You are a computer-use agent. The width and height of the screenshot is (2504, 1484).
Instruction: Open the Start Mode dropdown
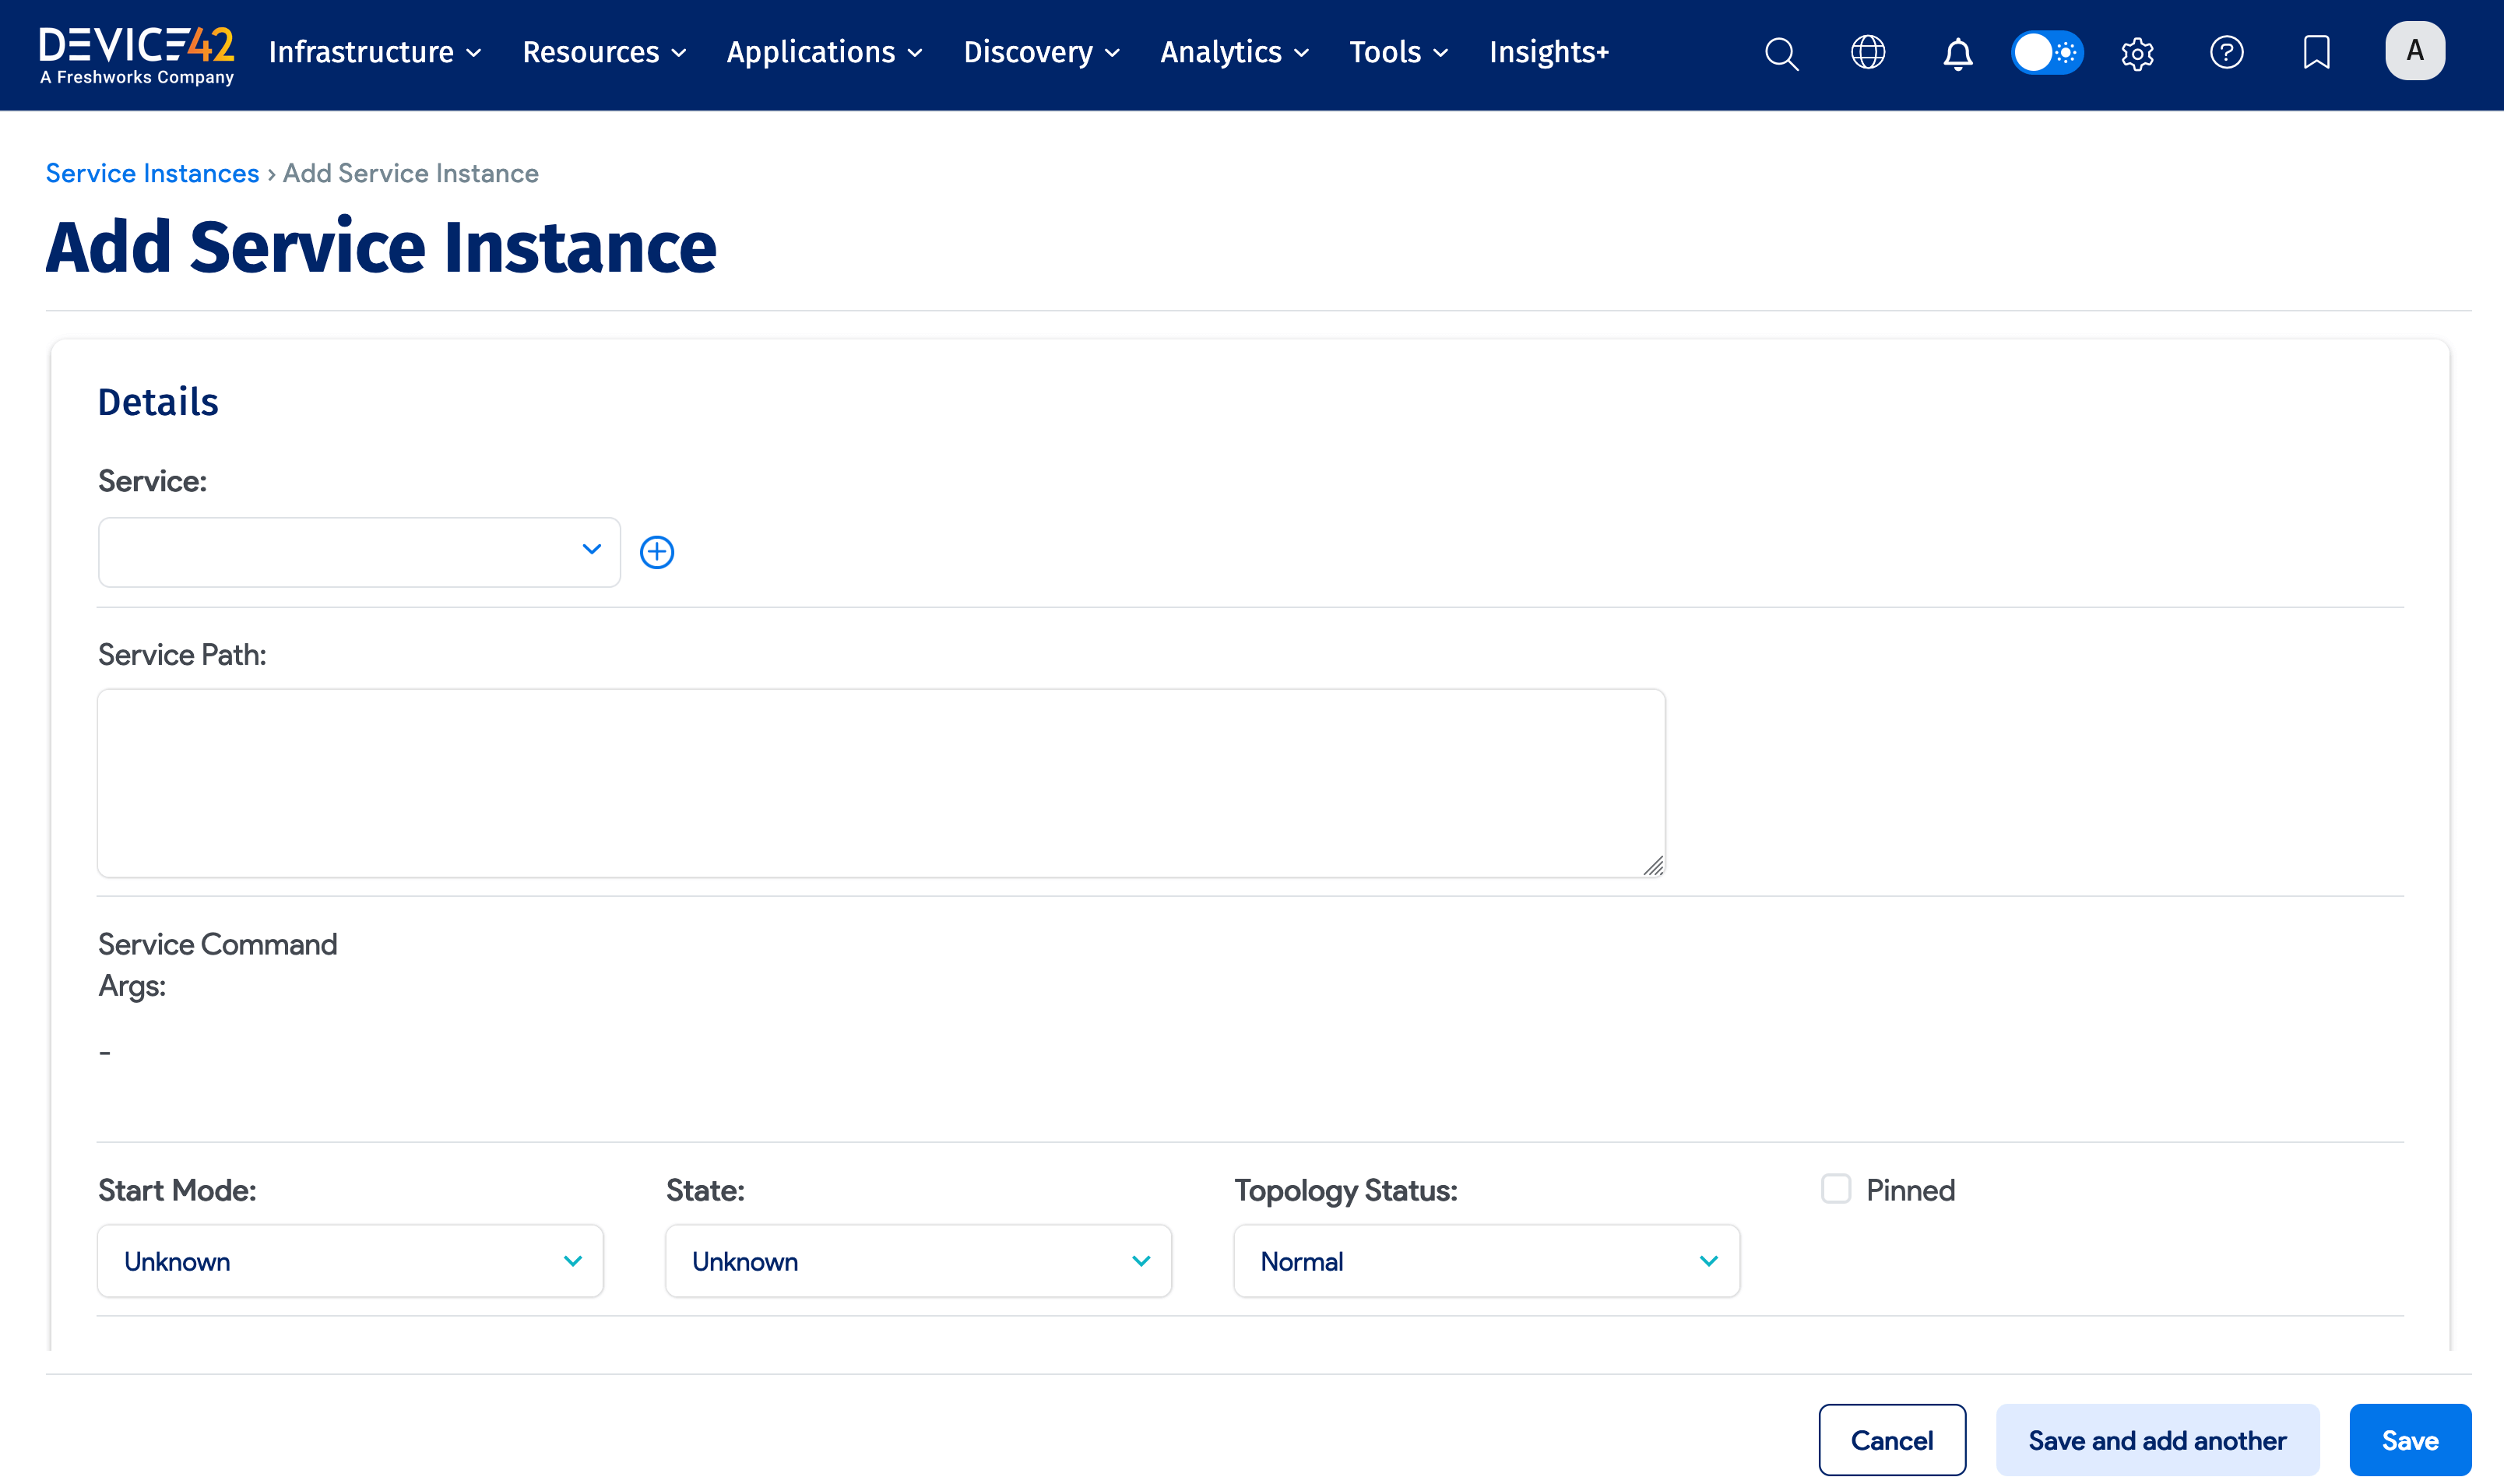tap(349, 1261)
